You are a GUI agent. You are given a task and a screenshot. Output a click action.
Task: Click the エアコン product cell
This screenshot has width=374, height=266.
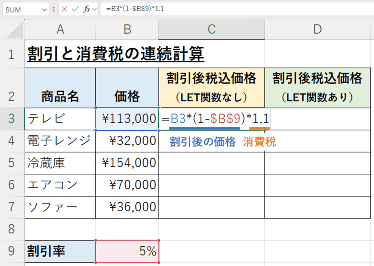(x=60, y=185)
